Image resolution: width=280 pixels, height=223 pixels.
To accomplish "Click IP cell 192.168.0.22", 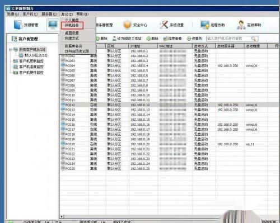I will coord(140,154).
